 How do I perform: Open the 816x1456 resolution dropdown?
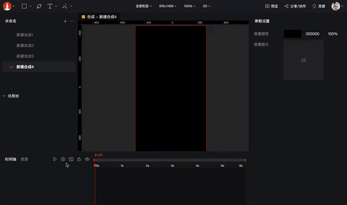tap(168, 6)
